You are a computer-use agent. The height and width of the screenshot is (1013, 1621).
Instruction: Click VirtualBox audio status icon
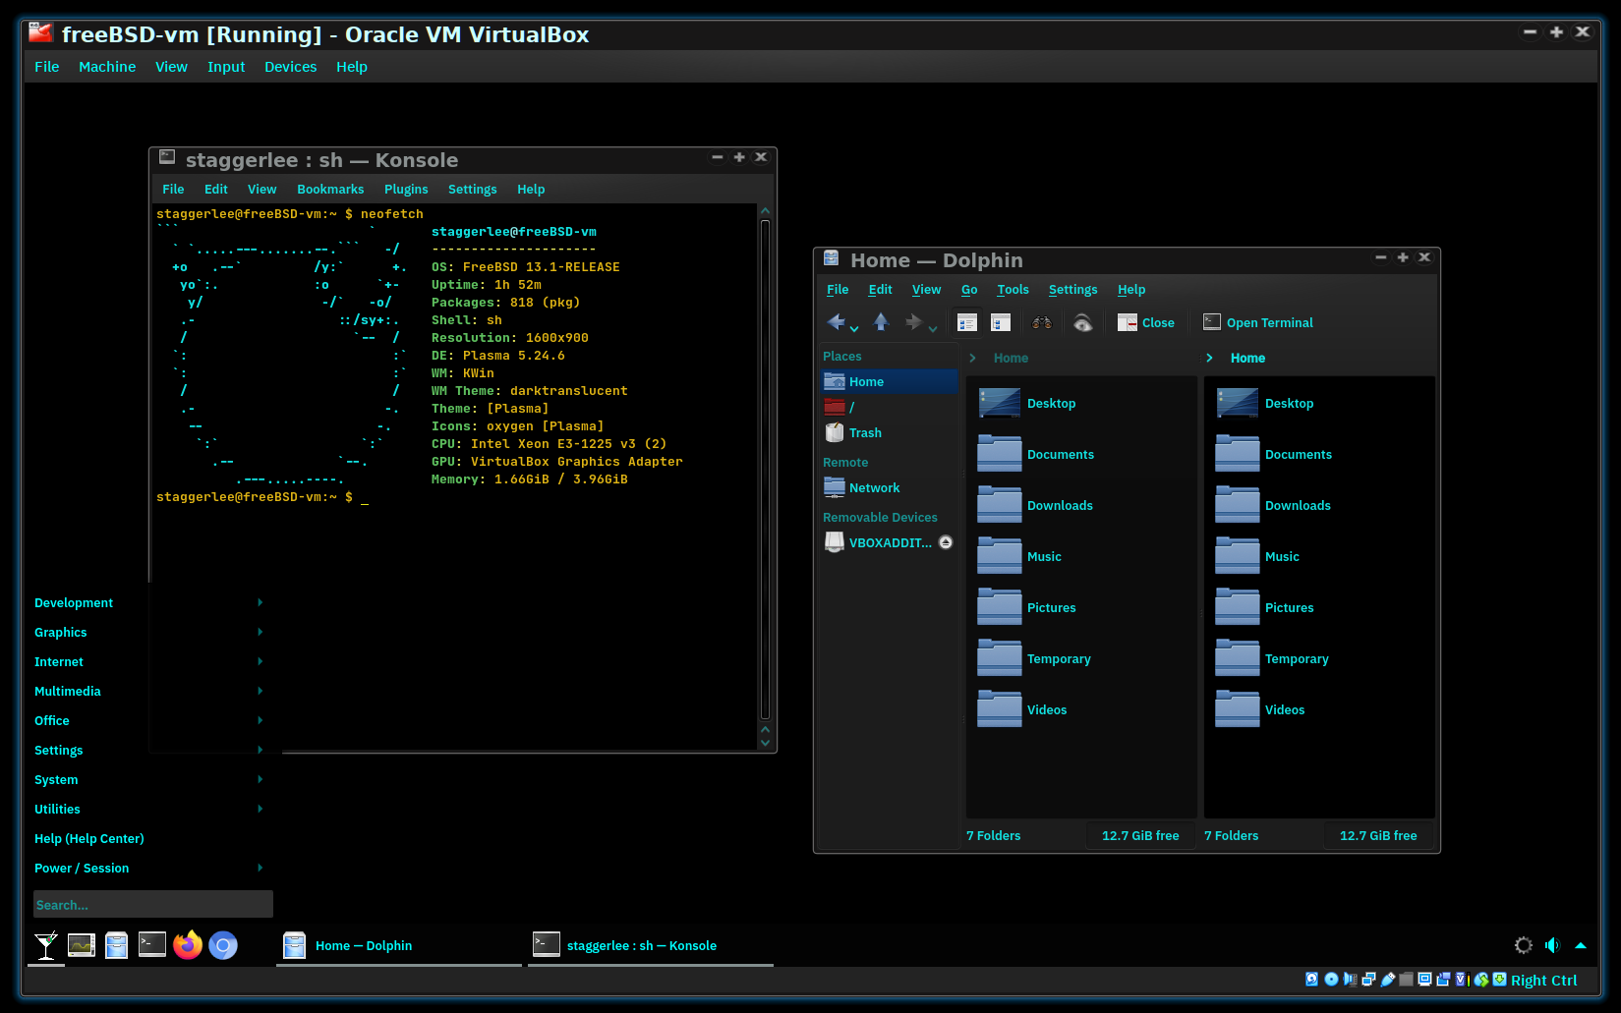coord(1351,979)
